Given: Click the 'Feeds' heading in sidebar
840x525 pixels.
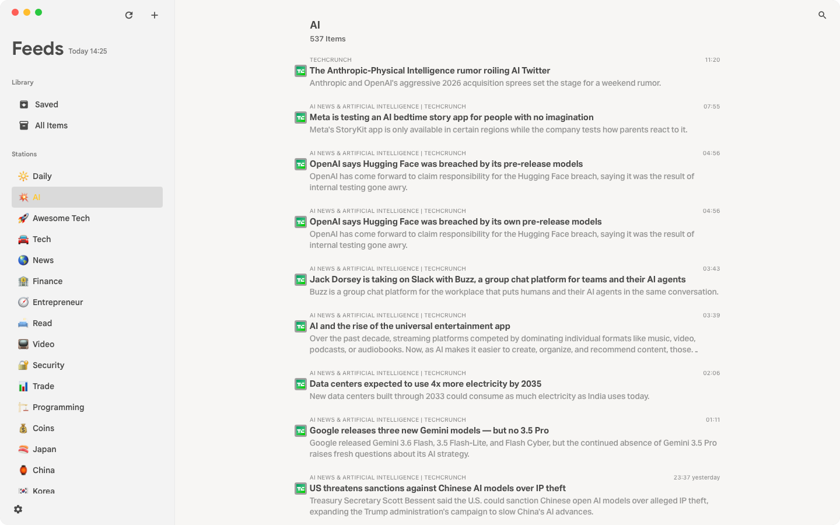Looking at the screenshot, I should pyautogui.click(x=38, y=48).
